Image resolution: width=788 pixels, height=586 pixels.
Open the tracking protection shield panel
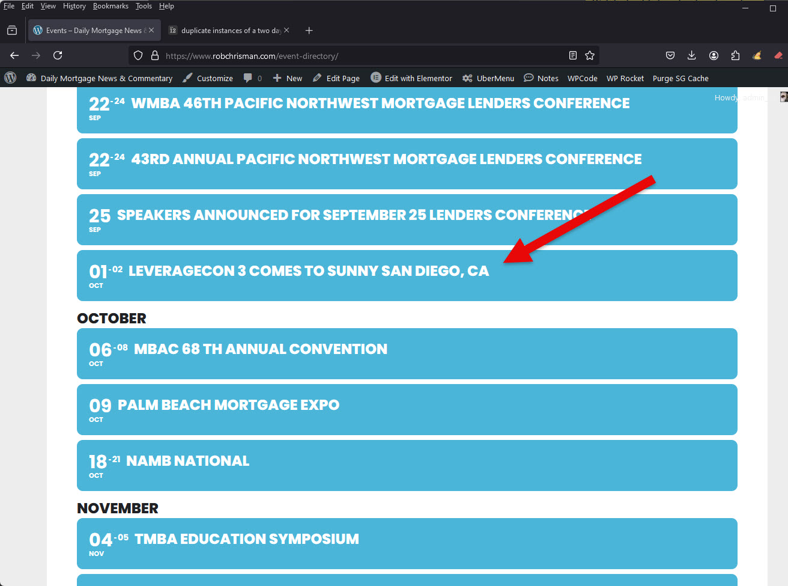click(138, 55)
